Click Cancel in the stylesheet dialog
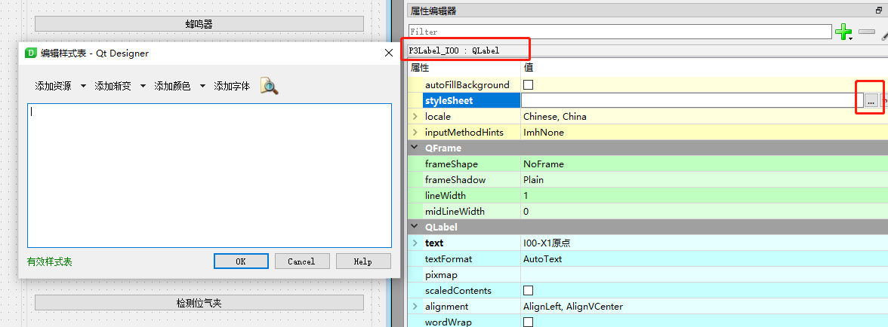The height and width of the screenshot is (327, 888). 301,261
